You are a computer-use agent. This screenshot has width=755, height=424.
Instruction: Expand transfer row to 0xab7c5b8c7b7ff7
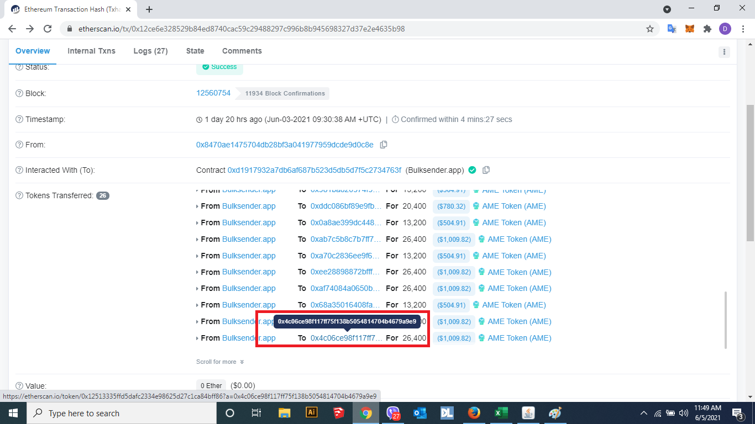click(x=197, y=240)
